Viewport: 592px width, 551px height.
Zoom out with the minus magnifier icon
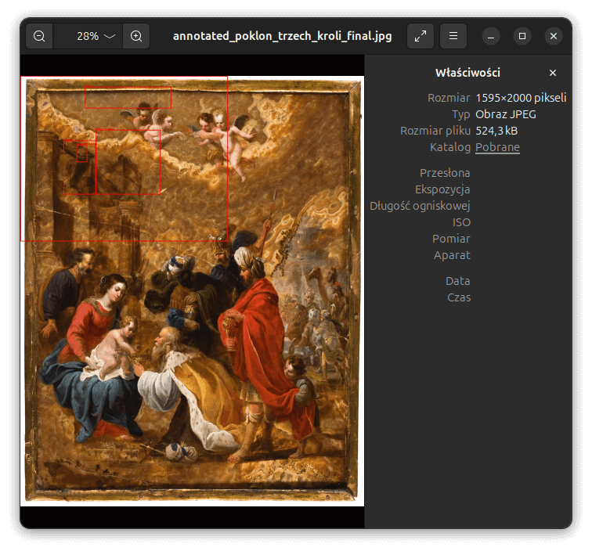39,36
